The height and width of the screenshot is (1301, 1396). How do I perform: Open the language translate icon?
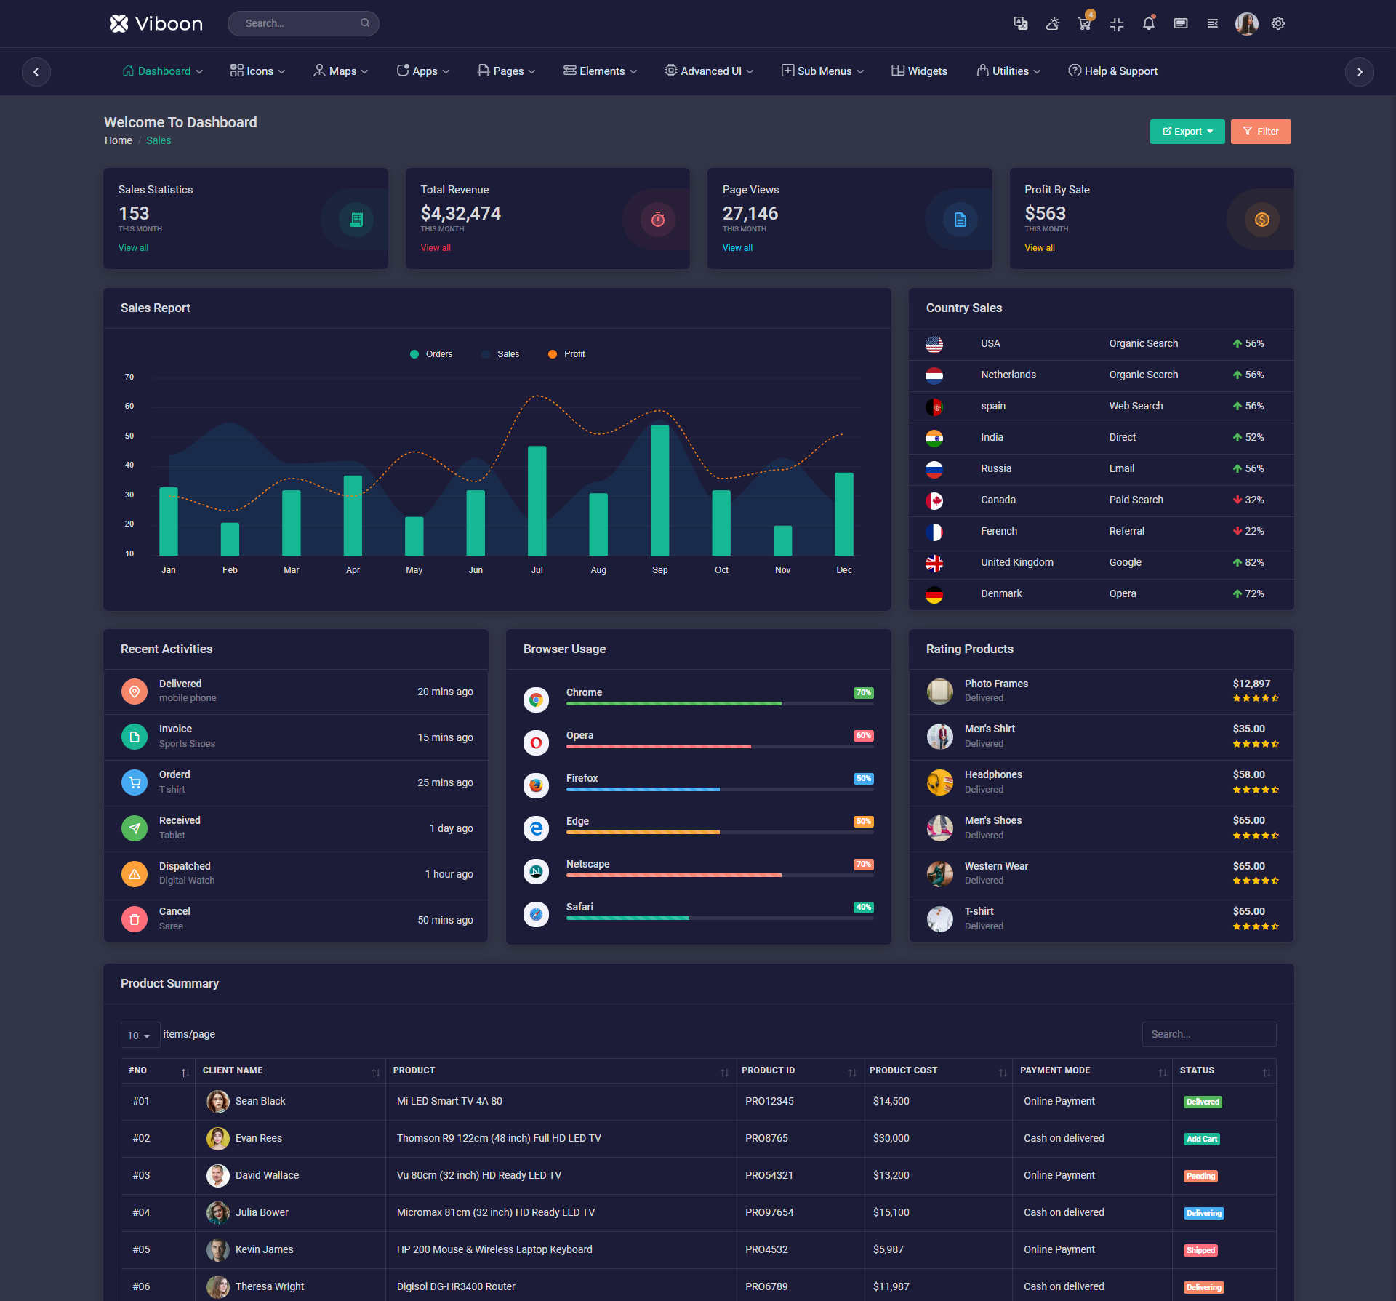pos(1020,23)
